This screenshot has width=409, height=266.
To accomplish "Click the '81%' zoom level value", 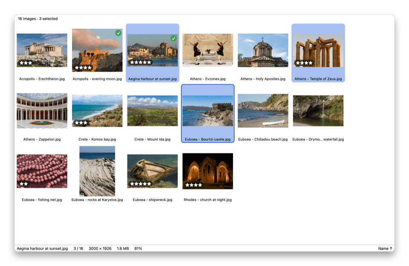I will click(x=138, y=249).
